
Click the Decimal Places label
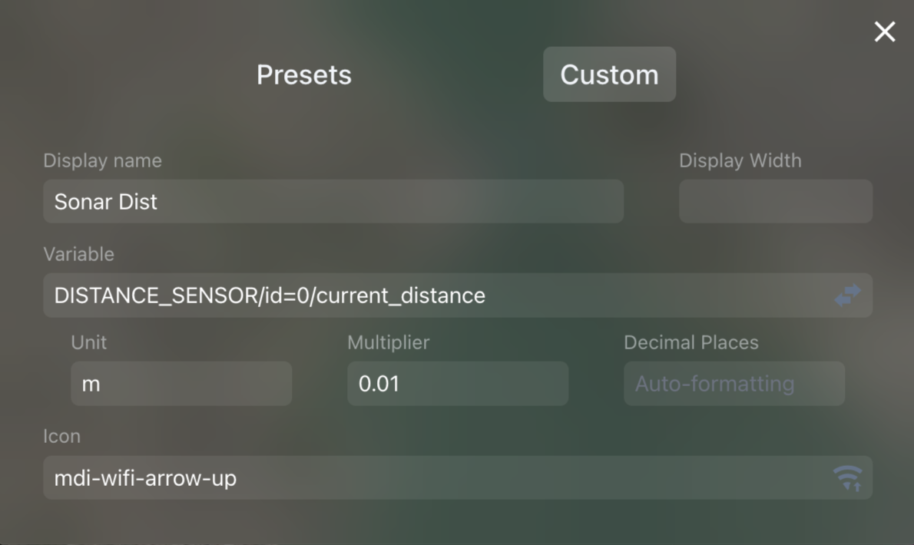[691, 342]
